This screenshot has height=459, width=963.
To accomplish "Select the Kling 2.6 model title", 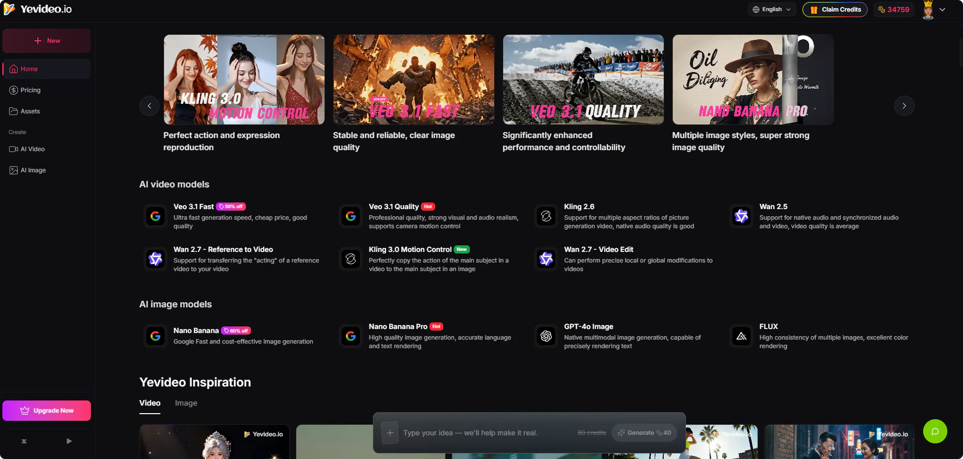I will [x=579, y=207].
